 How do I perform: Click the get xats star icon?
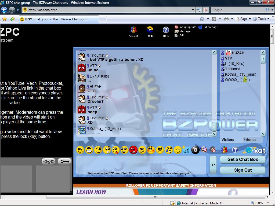(x=186, y=150)
